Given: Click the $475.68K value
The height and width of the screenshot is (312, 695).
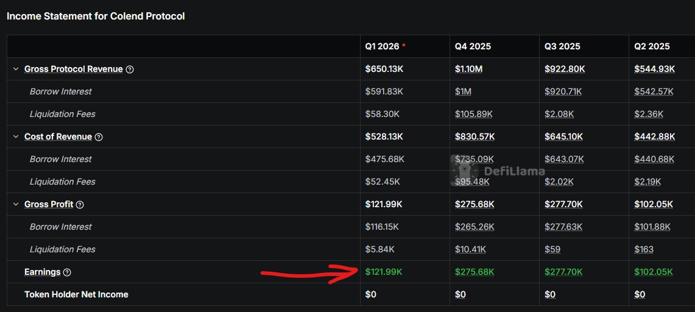Looking at the screenshot, I should 385,159.
